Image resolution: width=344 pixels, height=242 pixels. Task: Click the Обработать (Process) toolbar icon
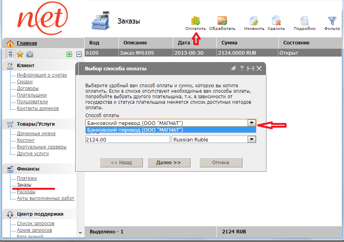point(222,21)
